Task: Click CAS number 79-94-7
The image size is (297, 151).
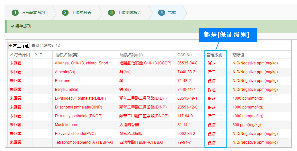Action: [x=184, y=142]
